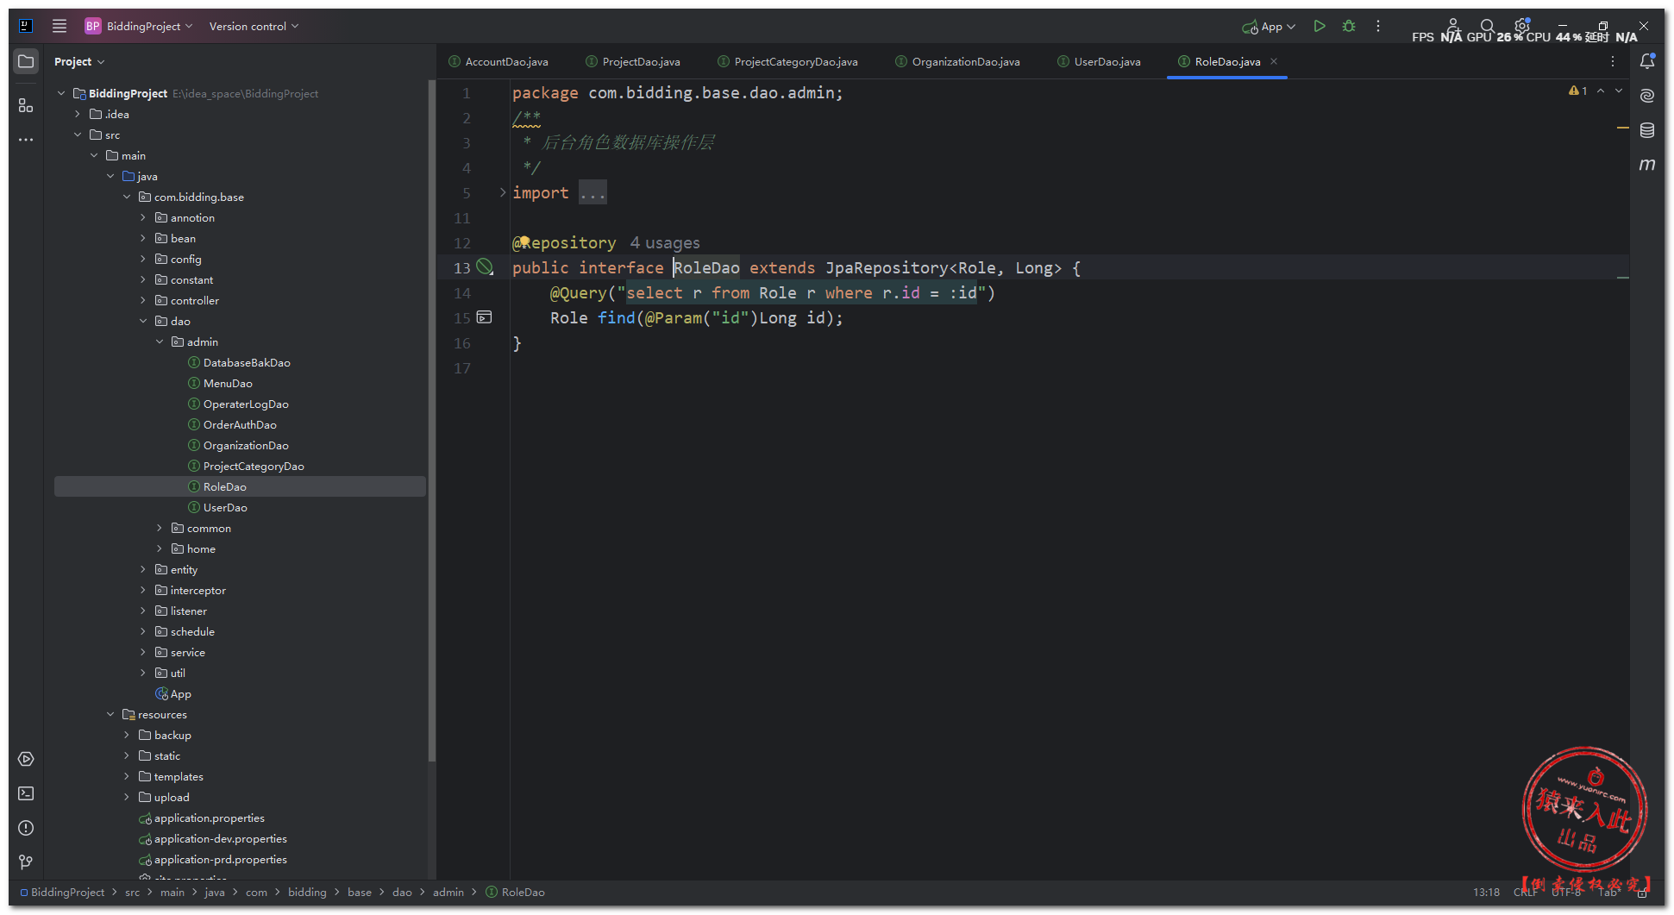Open the Structure tool window
This screenshot has height=915, width=1674.
click(x=26, y=105)
